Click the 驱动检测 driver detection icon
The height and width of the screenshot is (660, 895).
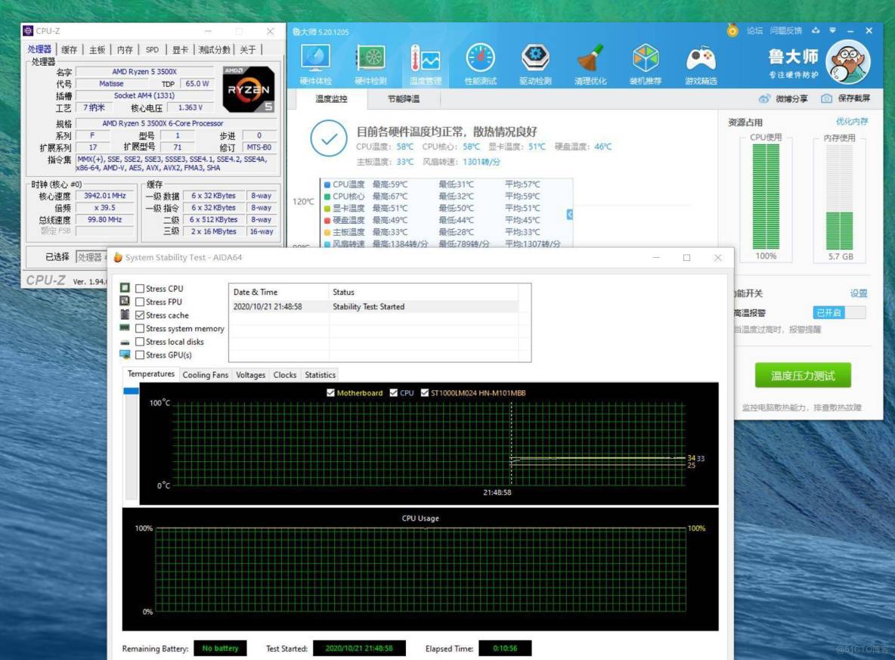[534, 59]
